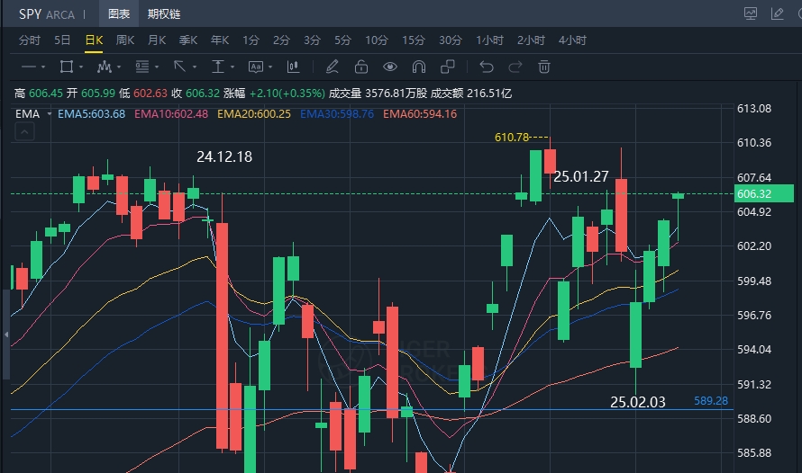The width and height of the screenshot is (802, 473).
Task: Toggle drawings visibility eye icon
Action: pyautogui.click(x=390, y=67)
